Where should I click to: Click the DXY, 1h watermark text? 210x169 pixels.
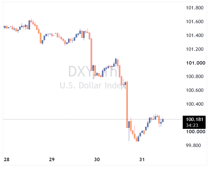click(x=93, y=71)
